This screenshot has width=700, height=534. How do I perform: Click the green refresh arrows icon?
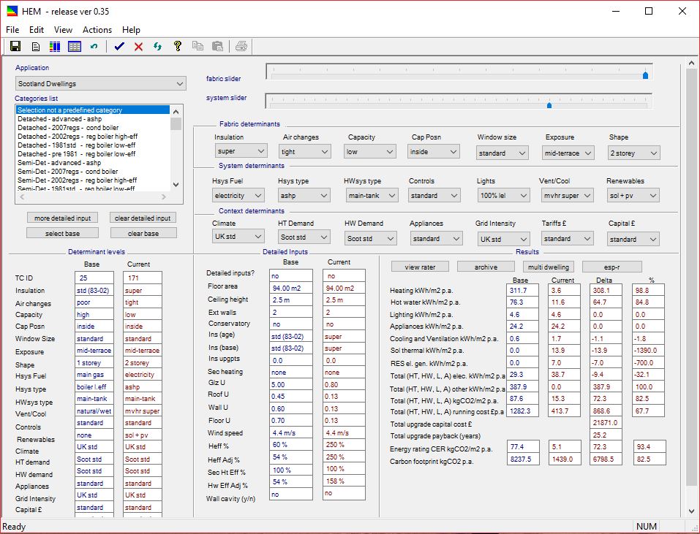[x=157, y=47]
